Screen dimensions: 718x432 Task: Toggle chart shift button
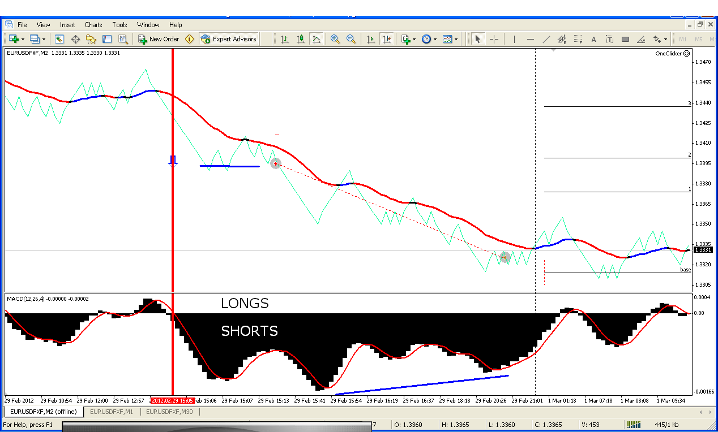(x=387, y=39)
